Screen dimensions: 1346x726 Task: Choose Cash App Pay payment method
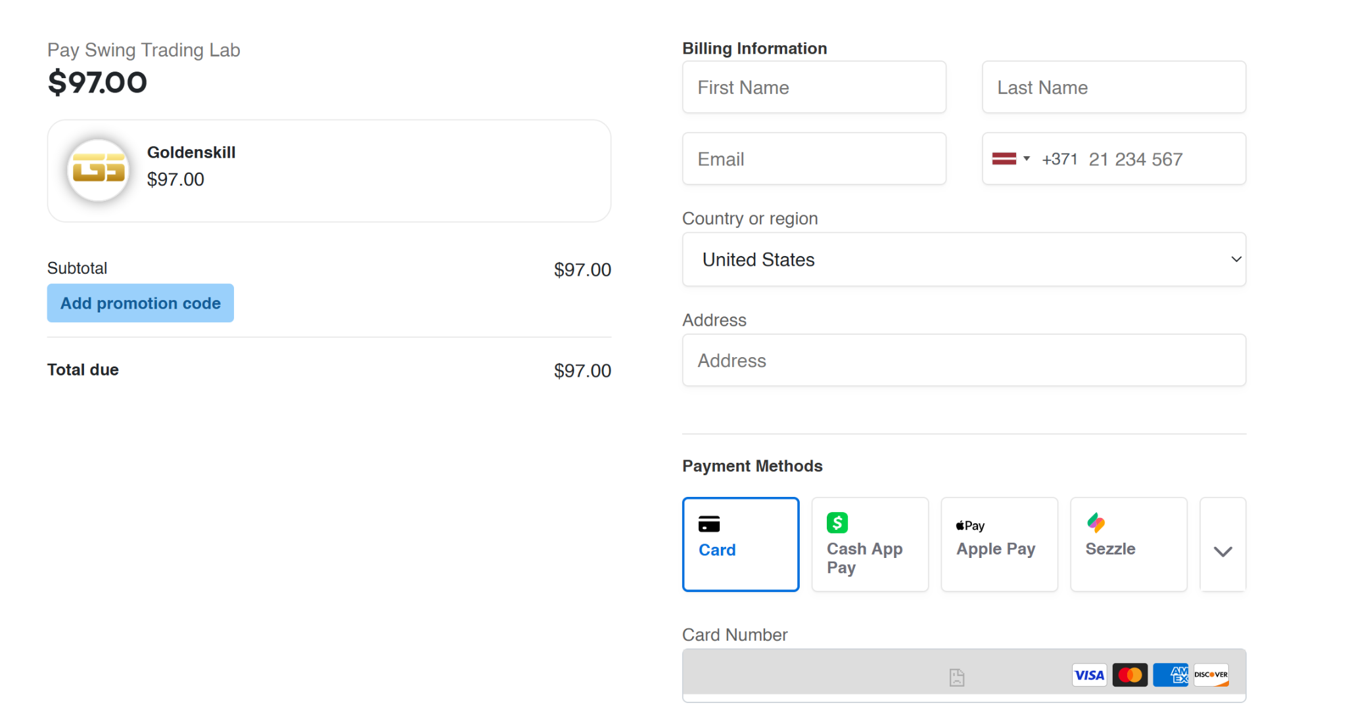click(870, 544)
